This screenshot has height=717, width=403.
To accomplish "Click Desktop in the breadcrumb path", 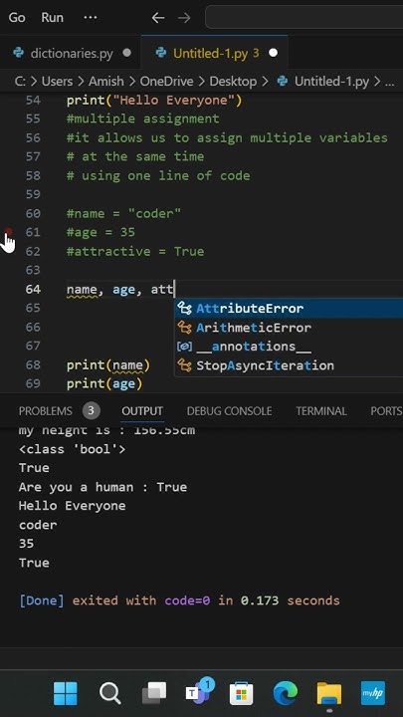I will point(233,82).
